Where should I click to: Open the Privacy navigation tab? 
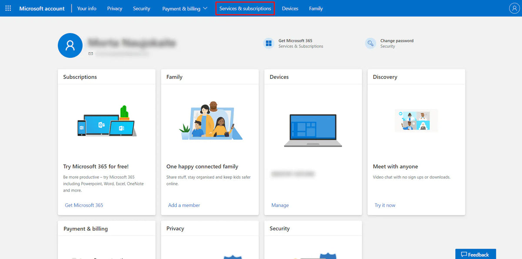pos(115,8)
